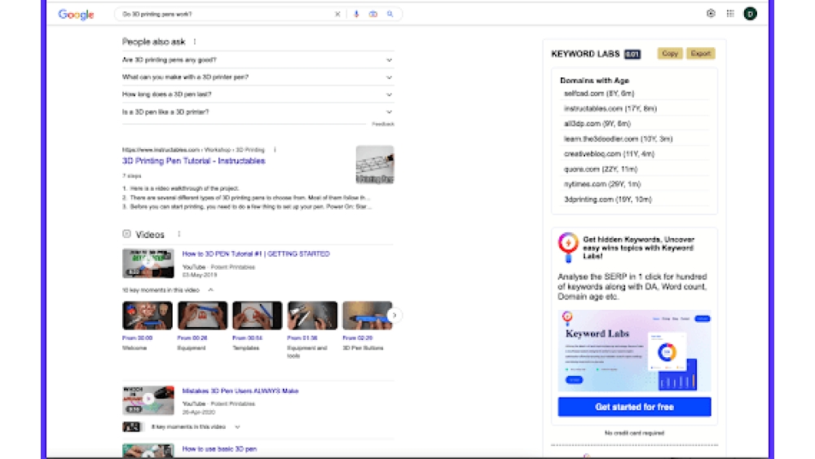Open 'Mistakes 3D Pen Users ALWAYS Make' video

point(240,391)
